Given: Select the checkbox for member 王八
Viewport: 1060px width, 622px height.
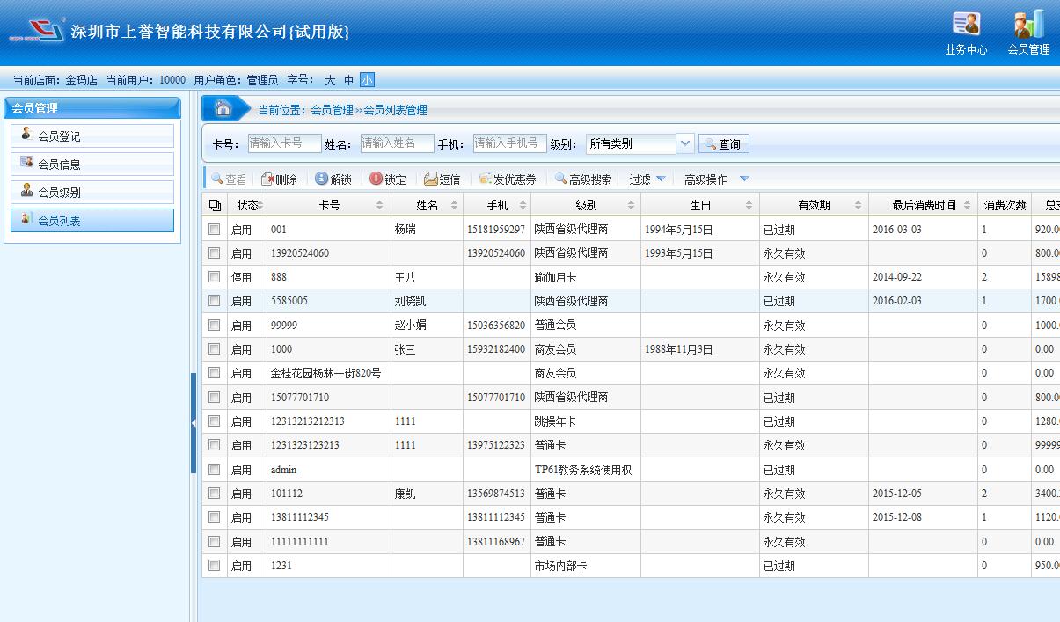Looking at the screenshot, I should pyautogui.click(x=214, y=277).
